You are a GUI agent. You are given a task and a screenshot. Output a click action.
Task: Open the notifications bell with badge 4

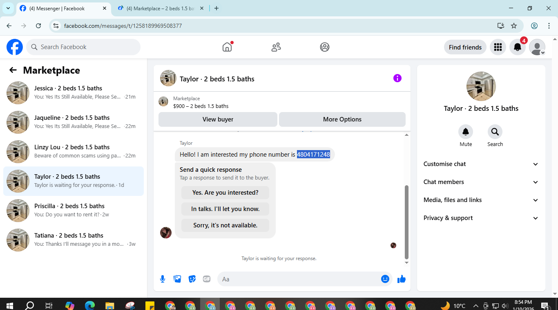[x=518, y=47]
